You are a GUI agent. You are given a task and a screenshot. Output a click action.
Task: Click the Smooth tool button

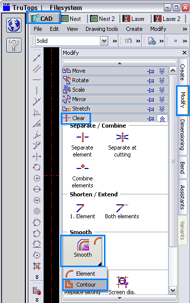83,251
